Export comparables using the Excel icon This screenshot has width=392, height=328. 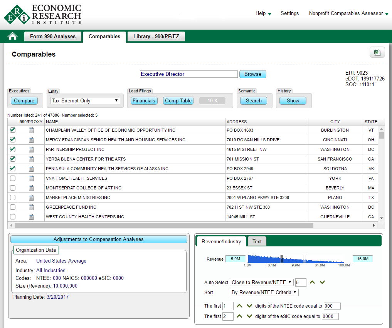click(377, 53)
